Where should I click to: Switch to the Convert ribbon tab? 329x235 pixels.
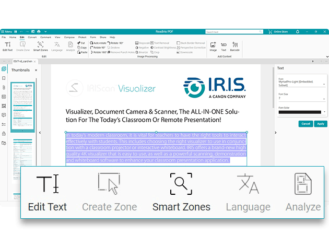(32, 38)
